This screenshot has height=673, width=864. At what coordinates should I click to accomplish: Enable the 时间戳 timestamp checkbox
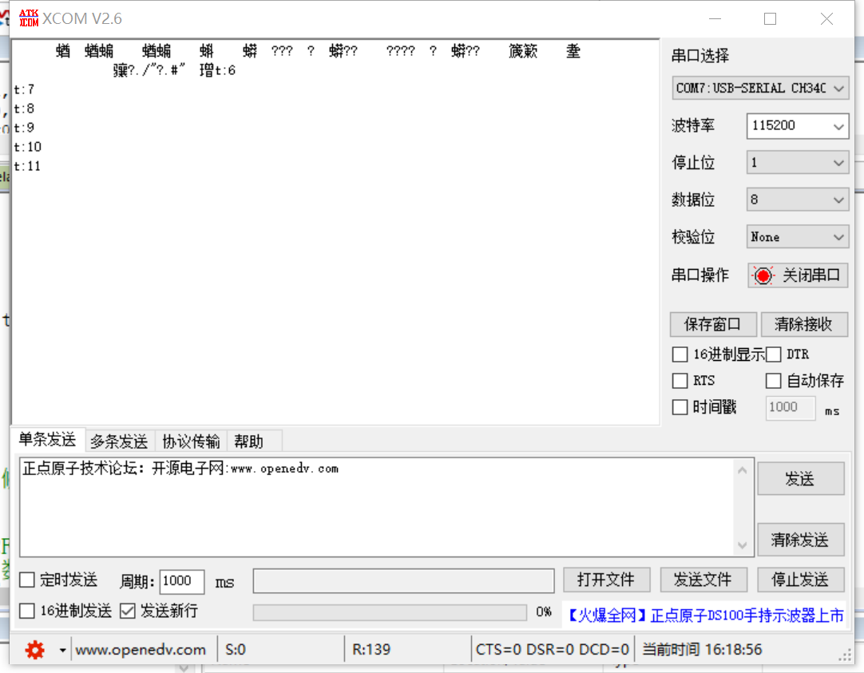click(680, 407)
